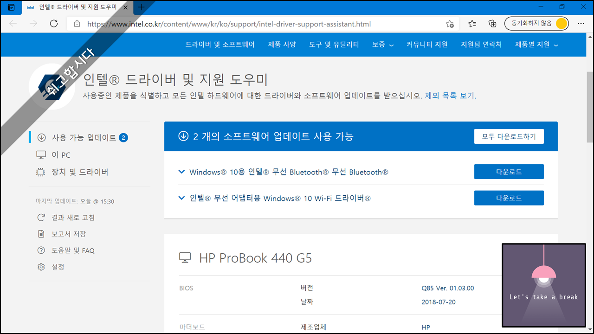Open the 제품별 지원 dropdown menu
This screenshot has height=334, width=594.
point(536,45)
